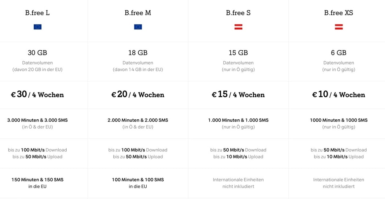Image resolution: width=385 pixels, height=199 pixels.
Task: Click the EU flag under B.free M
Action: pyautogui.click(x=138, y=27)
